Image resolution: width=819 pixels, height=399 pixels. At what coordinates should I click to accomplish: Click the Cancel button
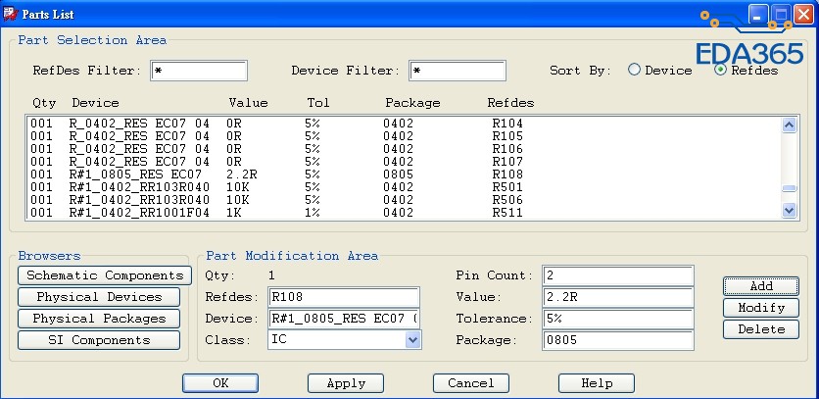pos(471,383)
